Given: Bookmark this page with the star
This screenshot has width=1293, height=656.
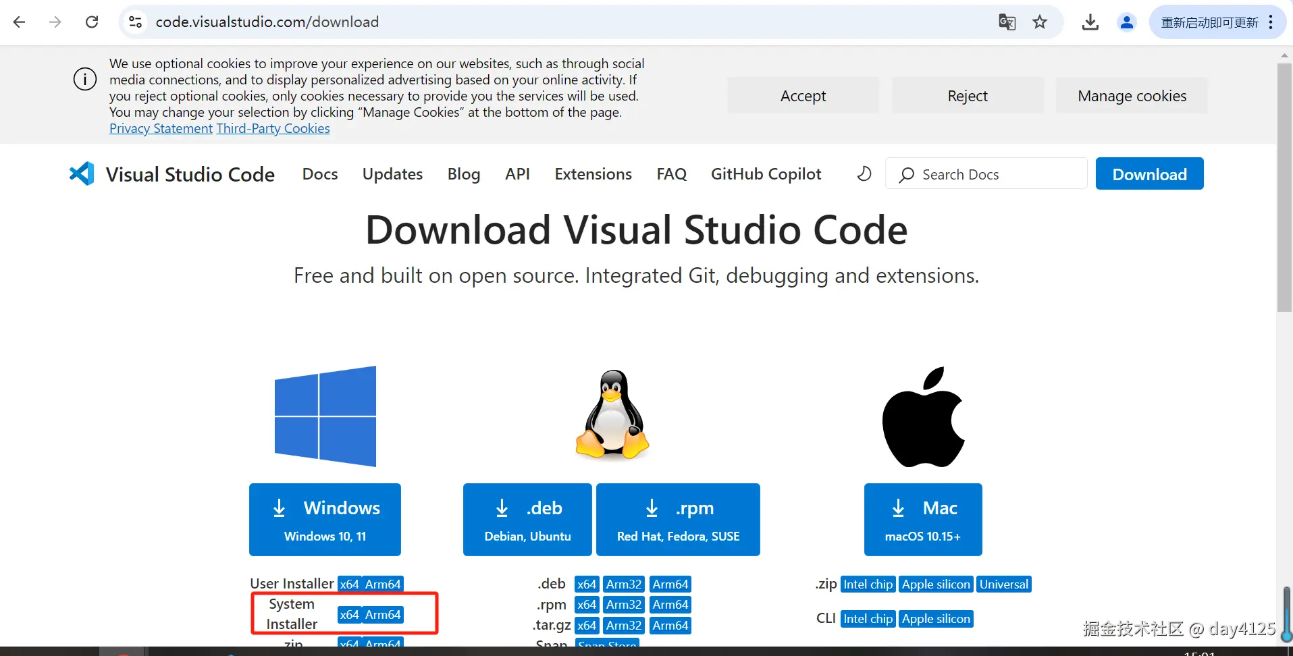Looking at the screenshot, I should click(x=1040, y=22).
